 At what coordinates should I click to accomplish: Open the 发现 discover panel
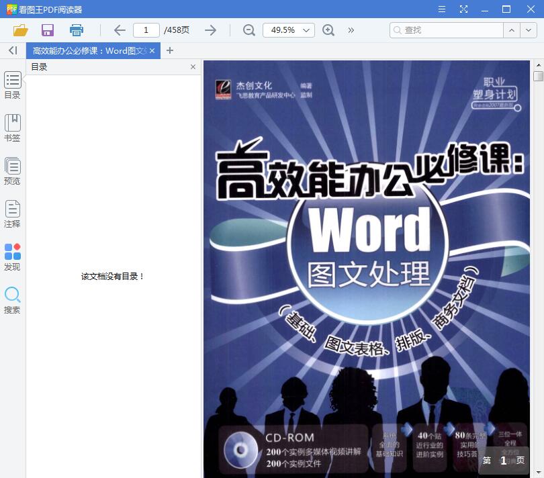[13, 257]
